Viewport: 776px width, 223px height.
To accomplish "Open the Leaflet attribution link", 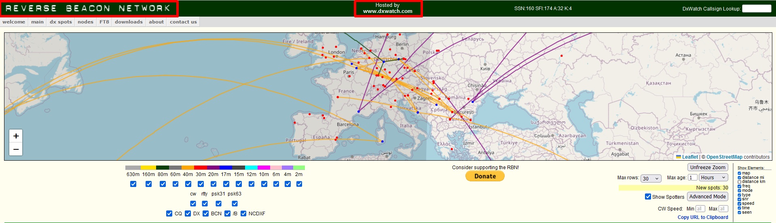I will click(690, 157).
